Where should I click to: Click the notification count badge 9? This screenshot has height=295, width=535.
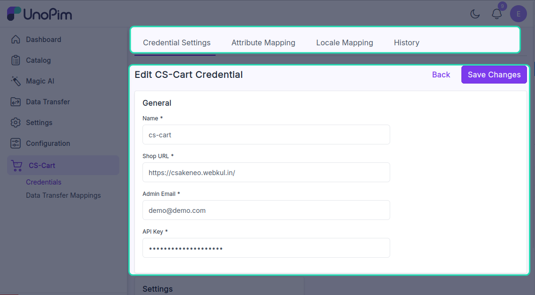502,6
